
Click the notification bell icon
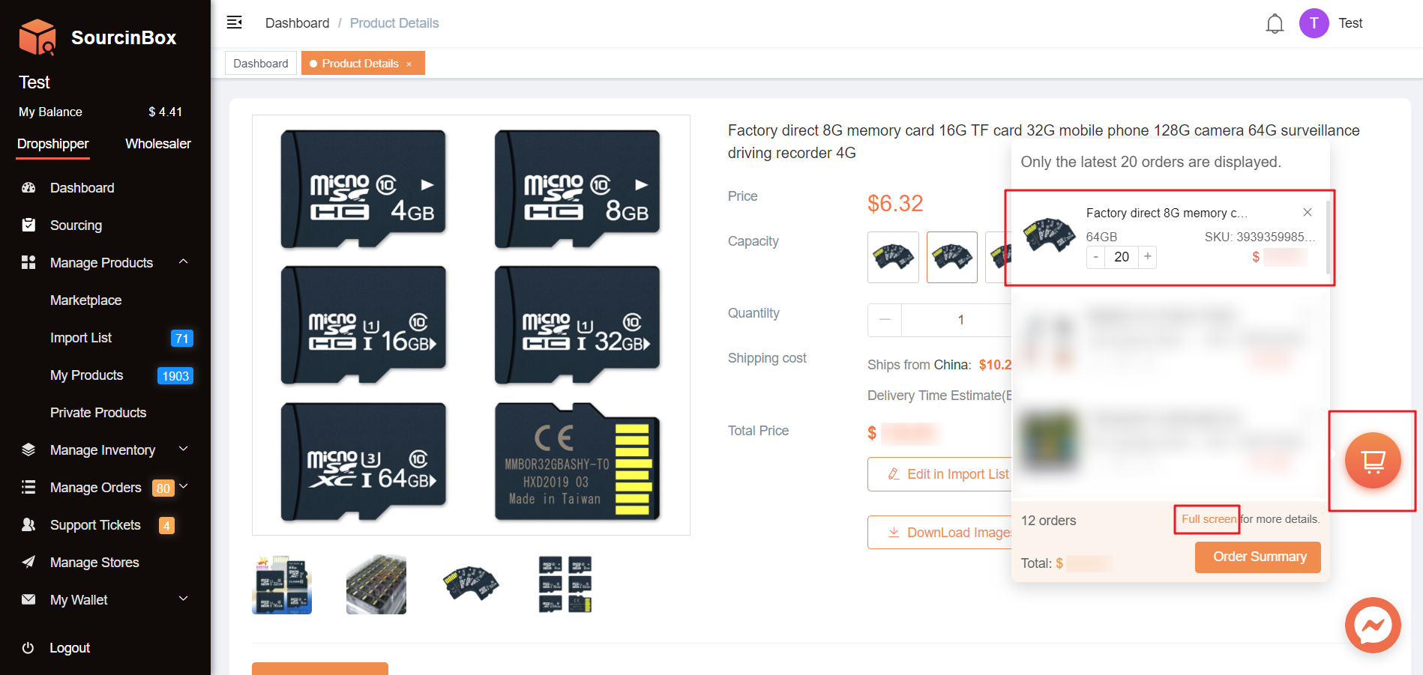point(1275,24)
